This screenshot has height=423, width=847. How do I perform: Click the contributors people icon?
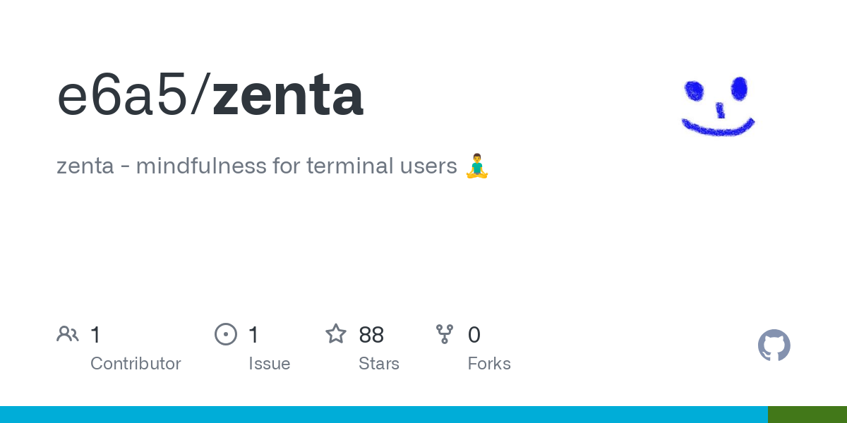(68, 334)
